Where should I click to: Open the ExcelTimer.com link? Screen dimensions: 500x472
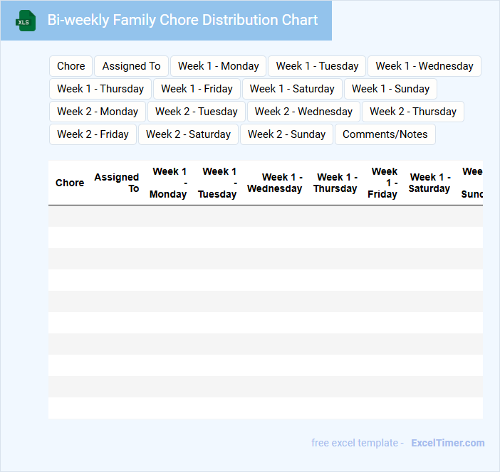click(448, 443)
